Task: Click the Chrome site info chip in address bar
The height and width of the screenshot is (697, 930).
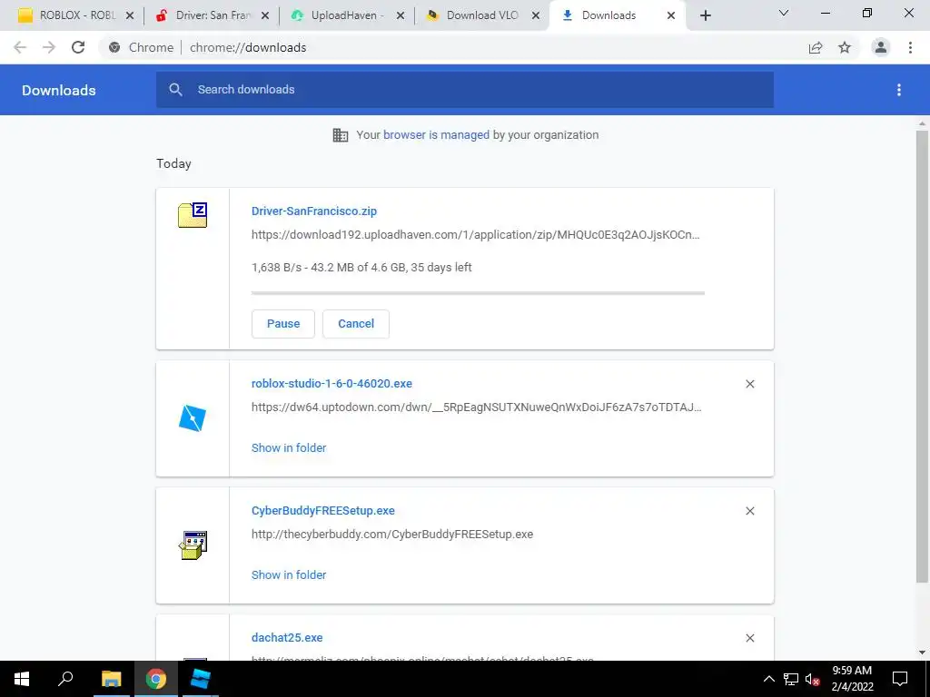Action: click(142, 47)
